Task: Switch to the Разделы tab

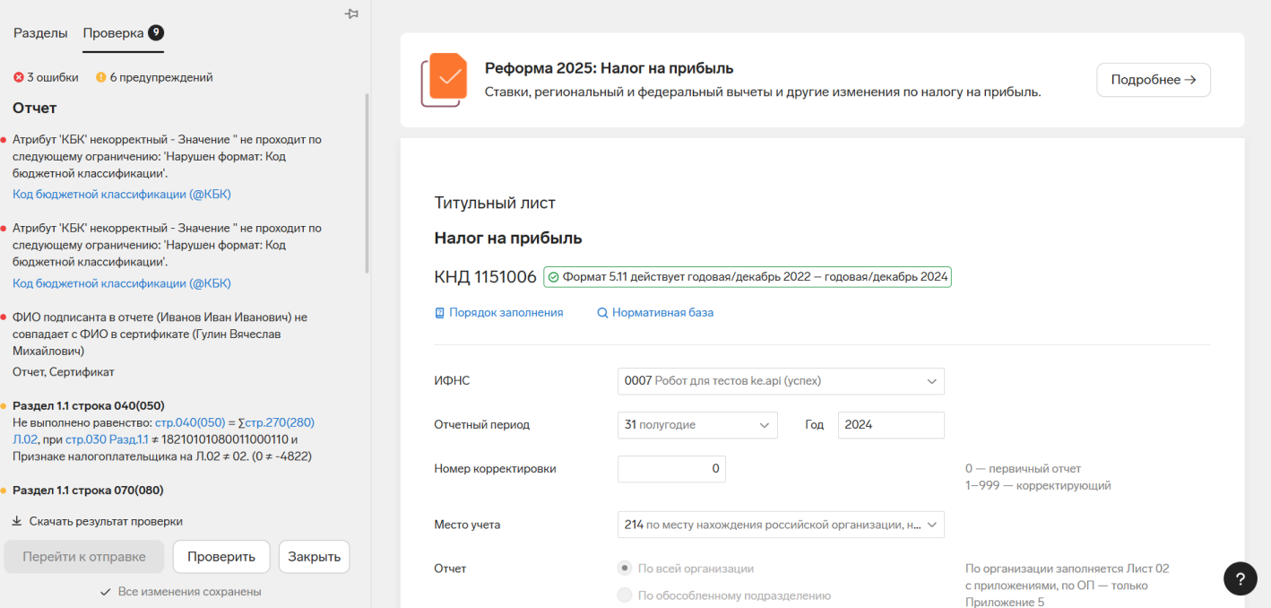Action: (x=40, y=33)
